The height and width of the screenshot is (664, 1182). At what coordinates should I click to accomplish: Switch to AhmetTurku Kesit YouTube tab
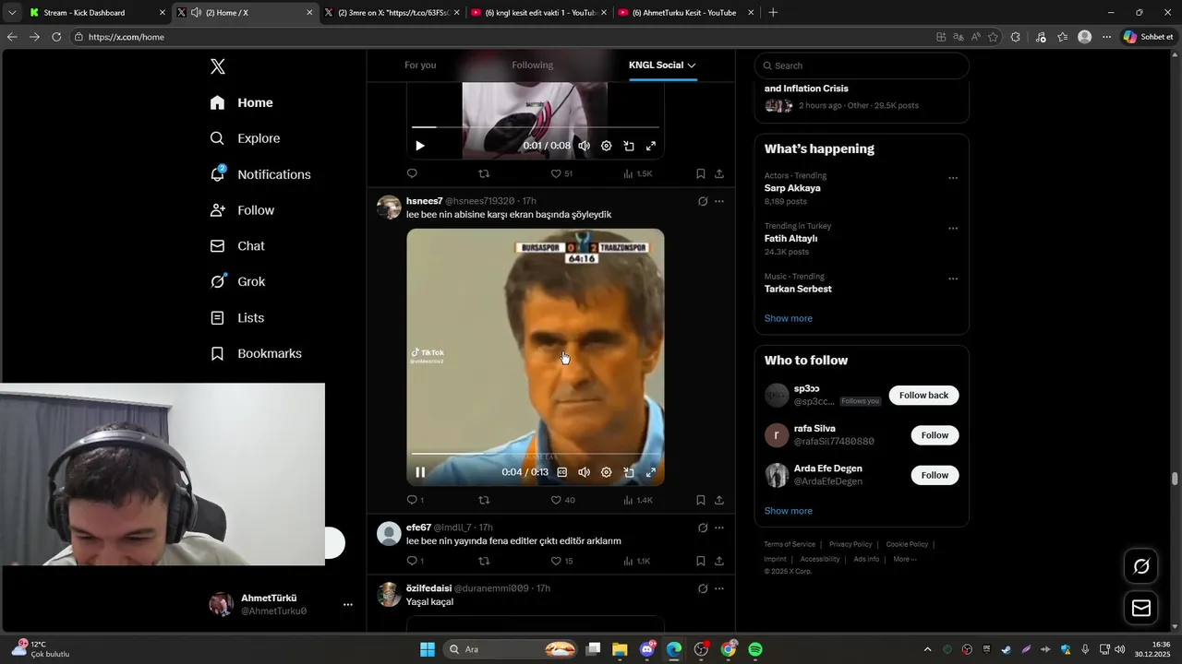685,13
